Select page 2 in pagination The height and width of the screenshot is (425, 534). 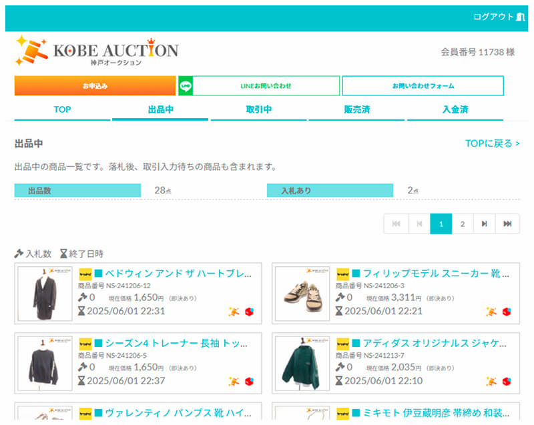pyautogui.click(x=463, y=224)
